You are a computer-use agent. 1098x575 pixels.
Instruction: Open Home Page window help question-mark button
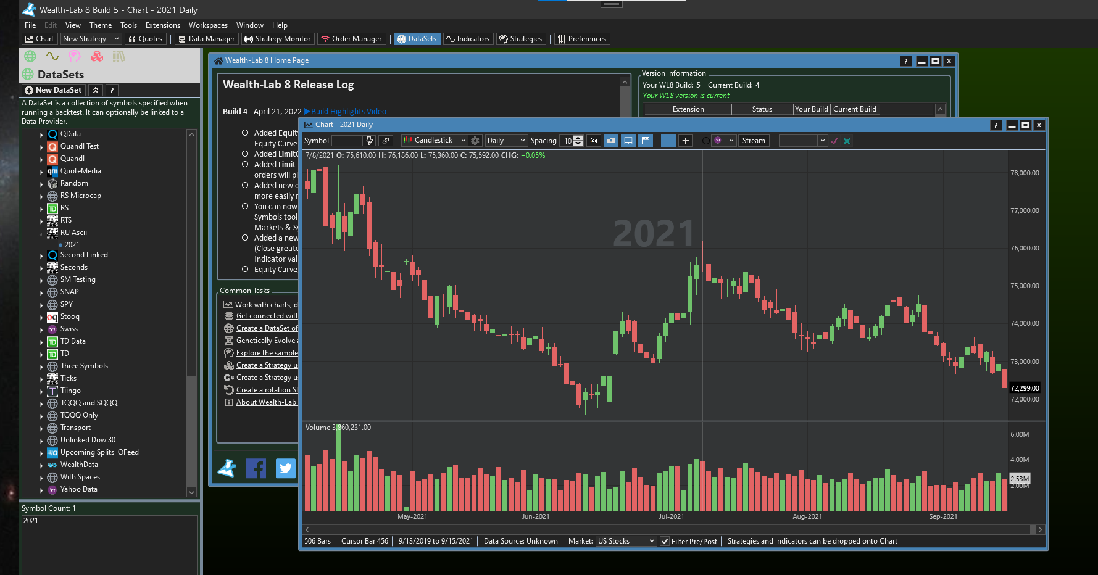[905, 61]
